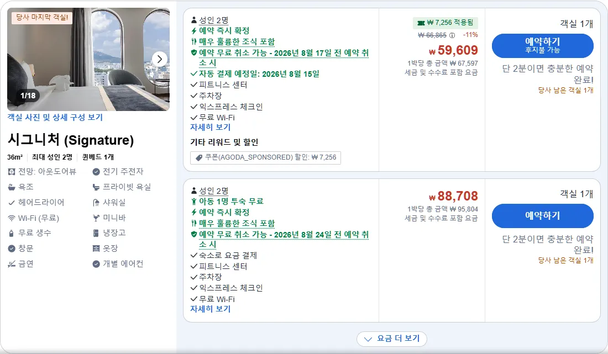Viewport: 608px width, 354px height.
Task: Click the no-smoking icon next to 금연
Action: 12,264
